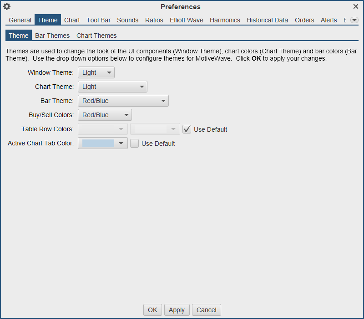Open the Window Theme dropdown

point(96,72)
